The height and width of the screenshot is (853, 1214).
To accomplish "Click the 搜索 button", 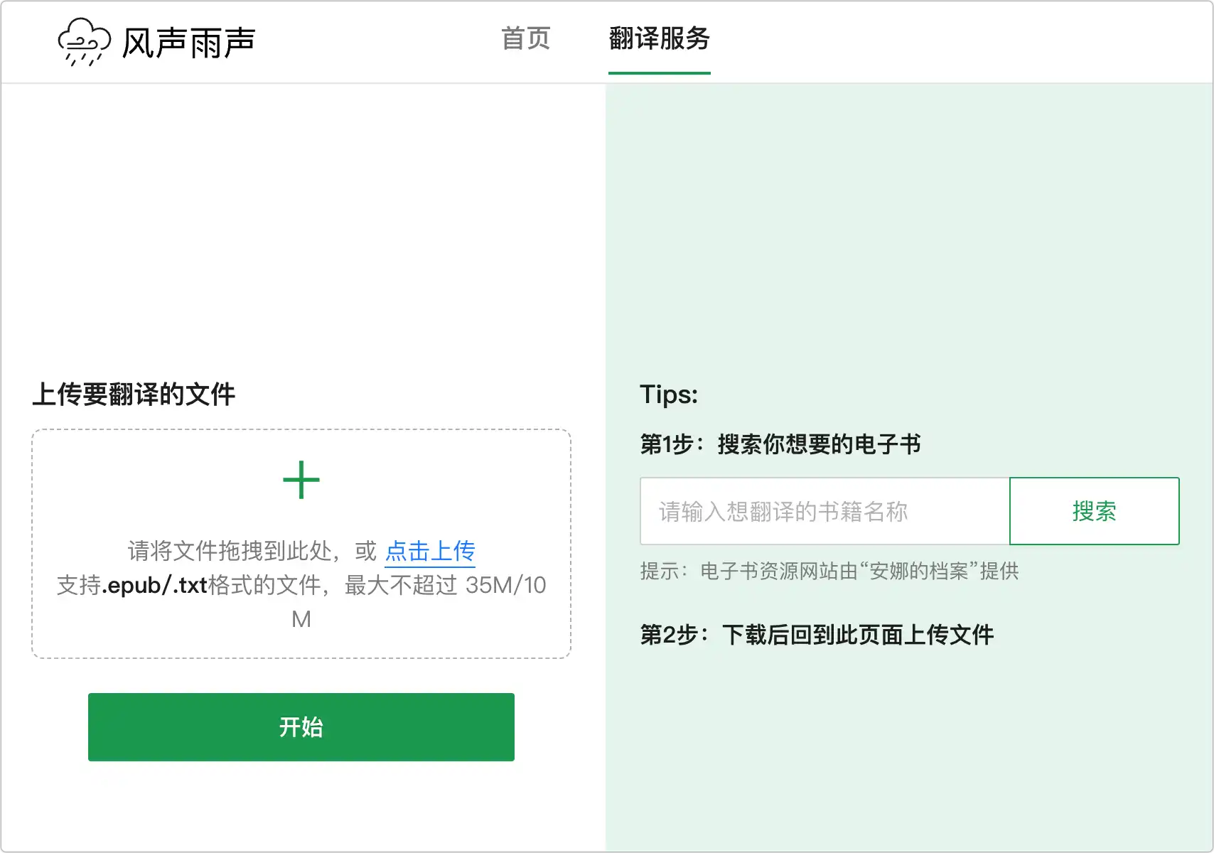I will click(x=1095, y=511).
